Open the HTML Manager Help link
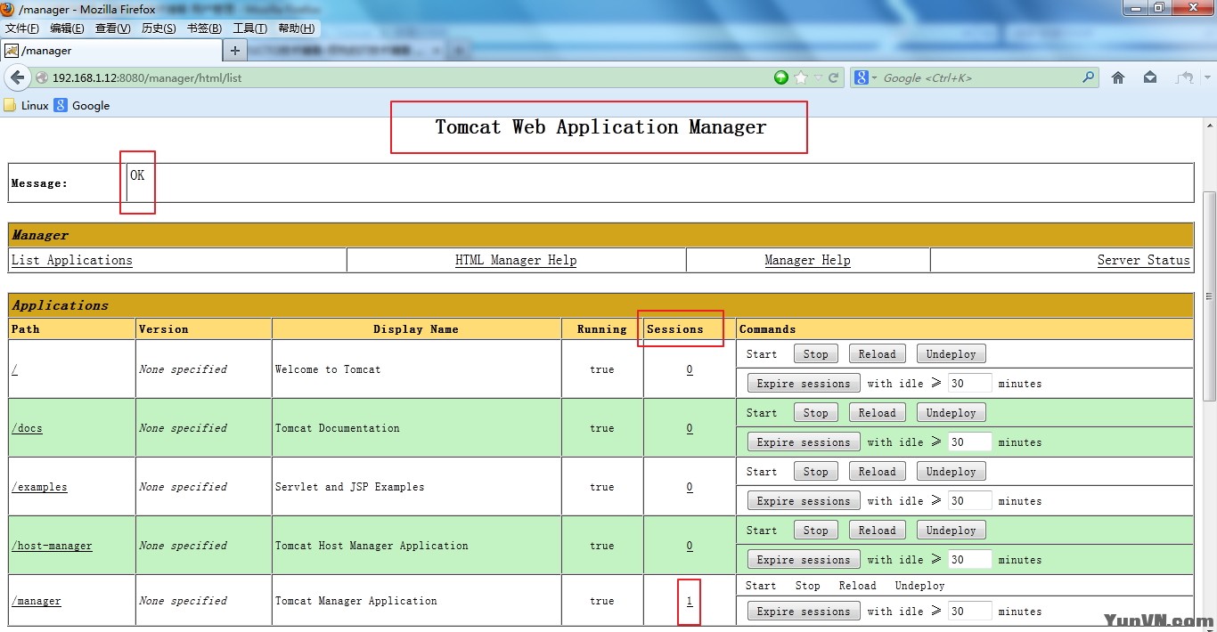Viewport: 1217px width, 632px height. [x=516, y=260]
